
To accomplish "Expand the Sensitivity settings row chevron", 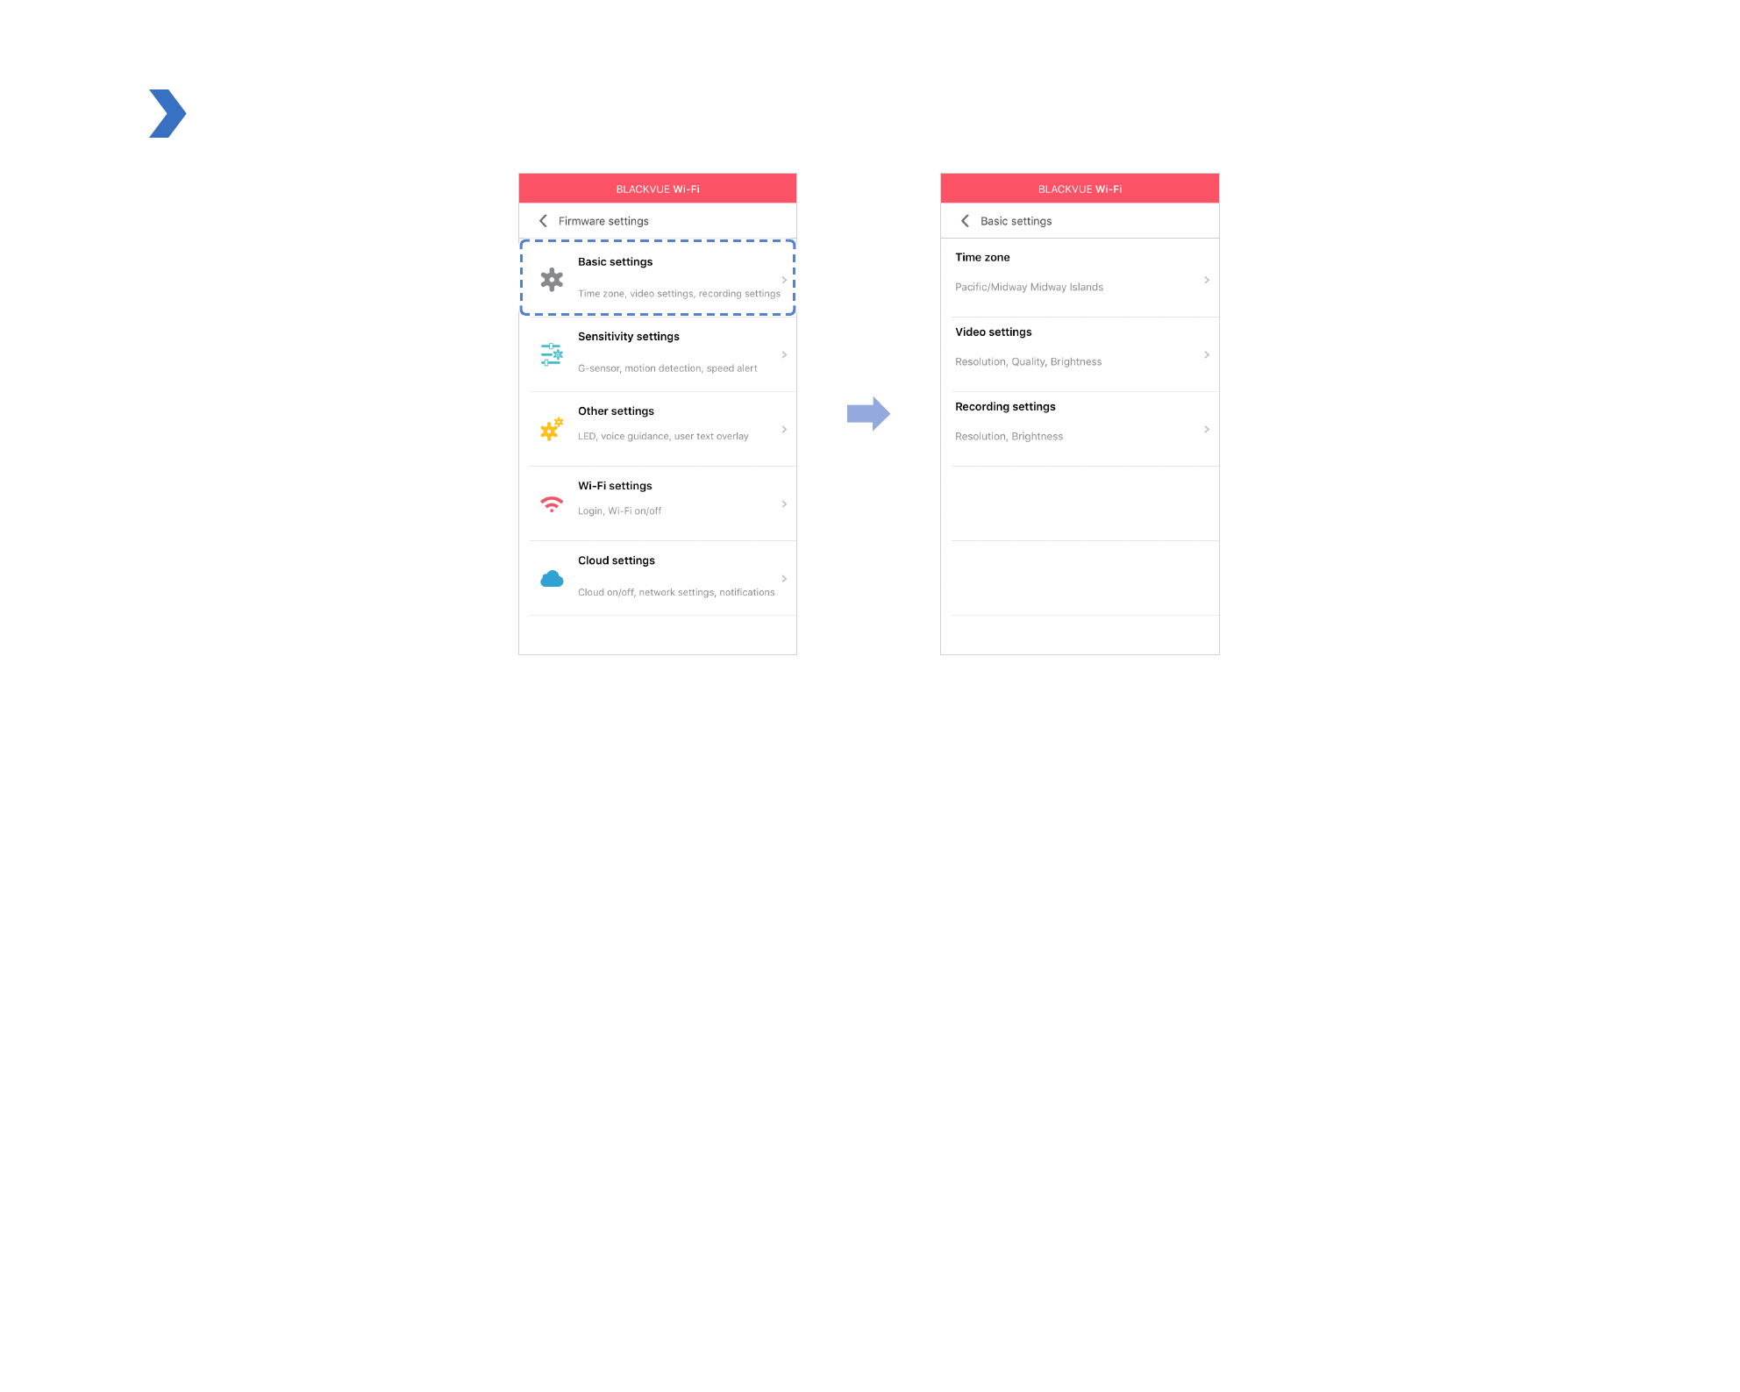I will [784, 354].
